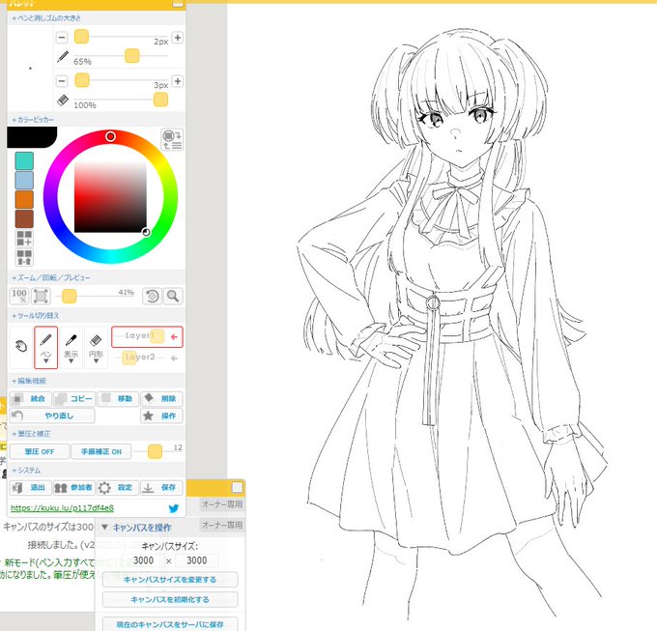657x631 pixels.
Task: Increase eraser size with the plus button
Action: pyautogui.click(x=178, y=81)
